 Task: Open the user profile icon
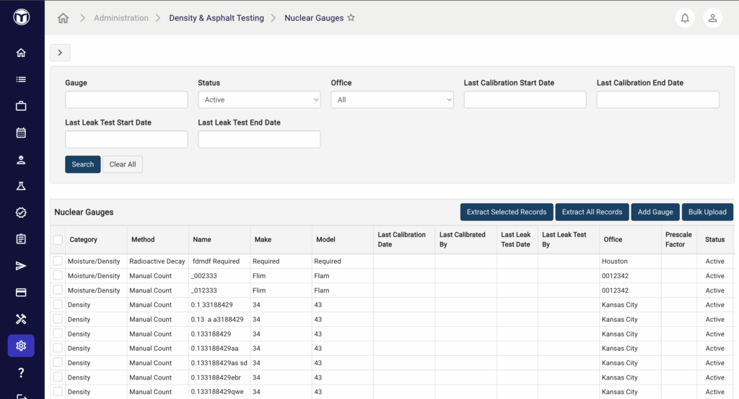[x=712, y=18]
